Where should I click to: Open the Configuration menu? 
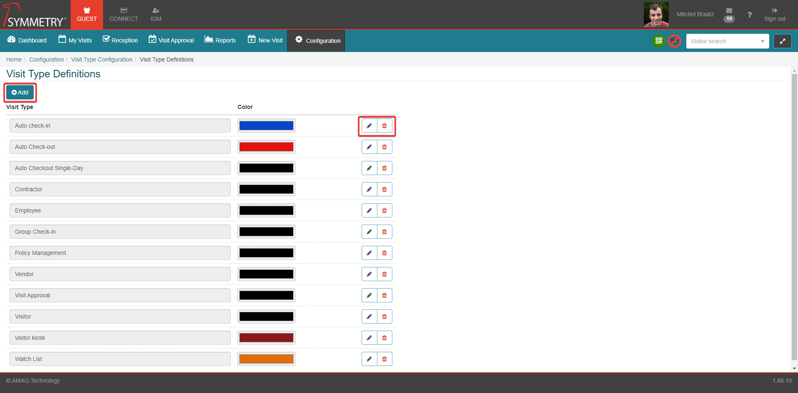coord(316,40)
